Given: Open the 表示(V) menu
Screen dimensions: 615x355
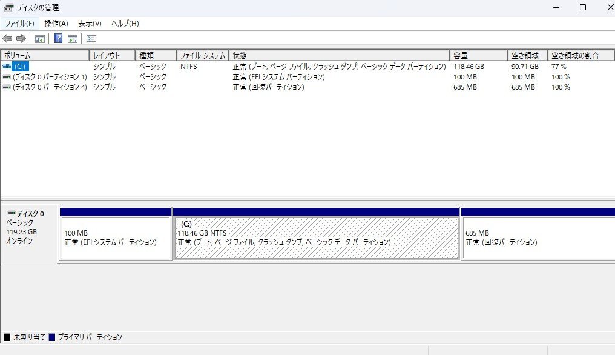Looking at the screenshot, I should (89, 23).
